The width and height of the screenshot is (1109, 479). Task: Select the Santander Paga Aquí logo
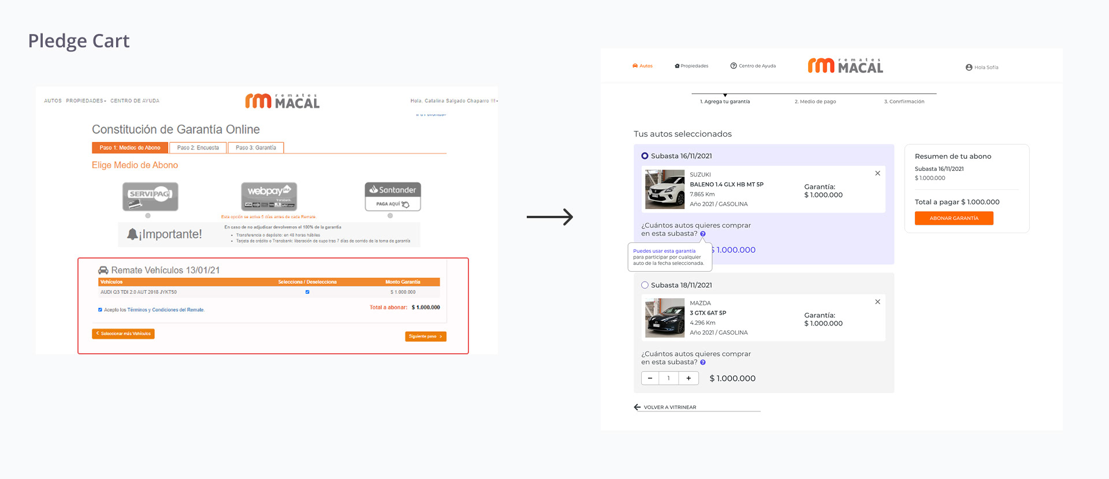pos(393,196)
